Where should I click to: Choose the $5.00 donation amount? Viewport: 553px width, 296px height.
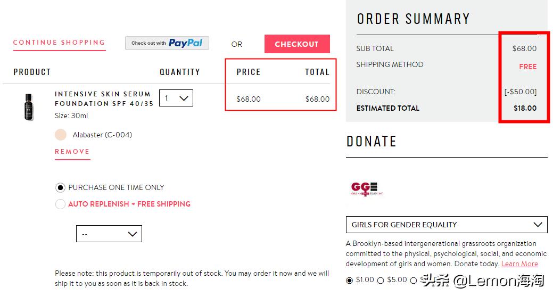pos(381,280)
